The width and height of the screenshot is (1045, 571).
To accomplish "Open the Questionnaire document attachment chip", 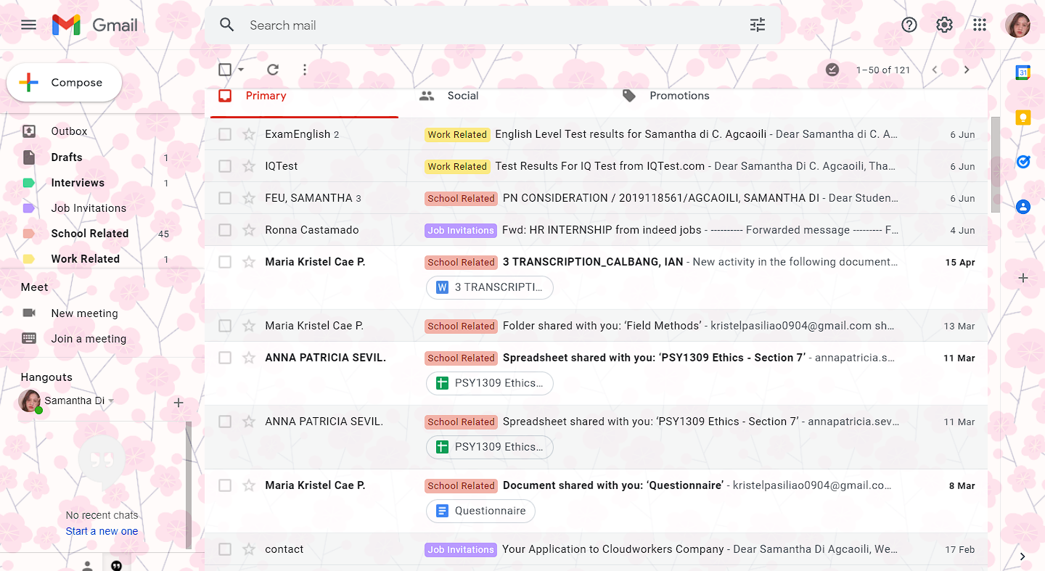I will click(480, 511).
